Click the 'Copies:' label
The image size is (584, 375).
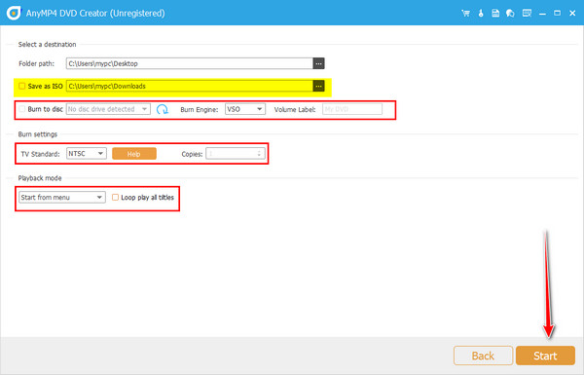click(x=192, y=154)
